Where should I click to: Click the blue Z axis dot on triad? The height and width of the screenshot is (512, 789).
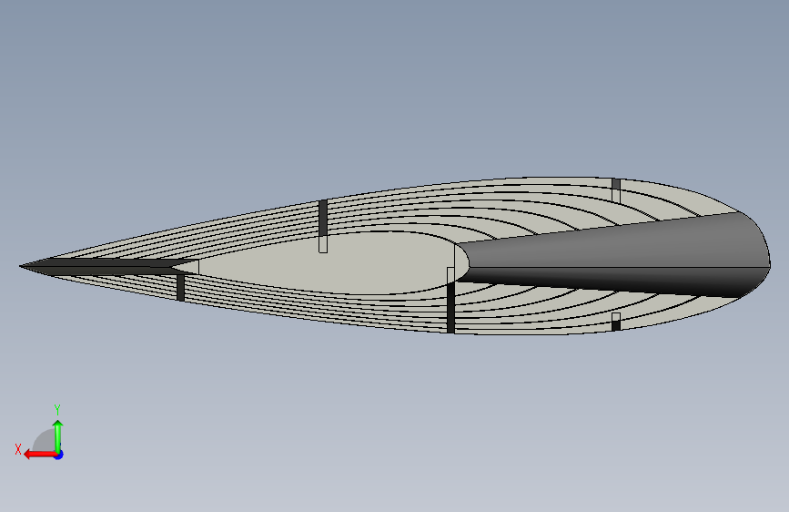(59, 455)
